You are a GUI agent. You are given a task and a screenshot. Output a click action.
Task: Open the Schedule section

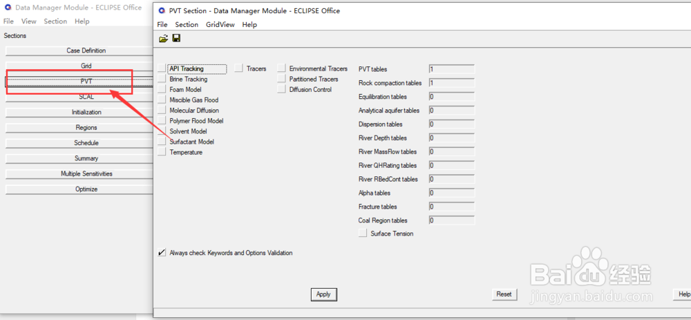(79, 143)
